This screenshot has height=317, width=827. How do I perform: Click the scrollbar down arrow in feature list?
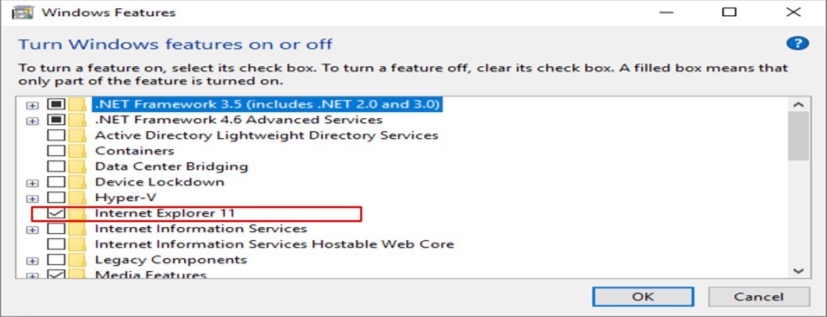(x=798, y=270)
